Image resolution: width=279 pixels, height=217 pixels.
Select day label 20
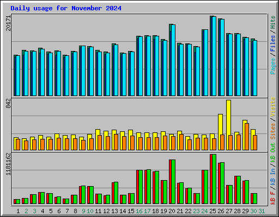coord(172,211)
